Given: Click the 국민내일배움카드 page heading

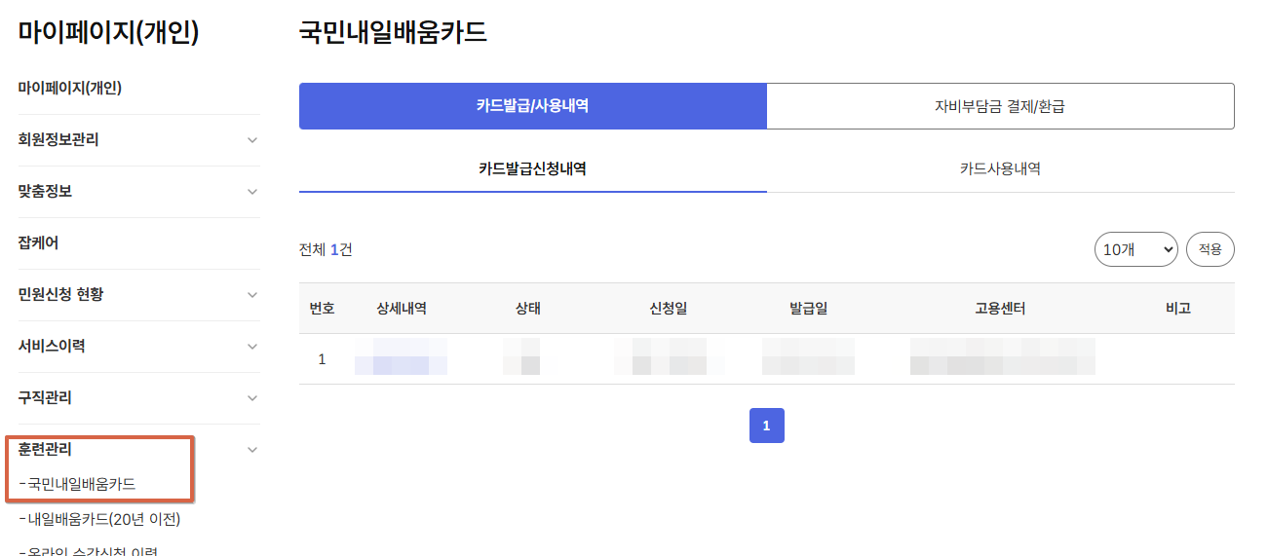Looking at the screenshot, I should pyautogui.click(x=393, y=32).
